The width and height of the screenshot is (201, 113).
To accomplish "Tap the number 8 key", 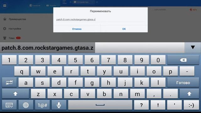I will pos(125,60).
